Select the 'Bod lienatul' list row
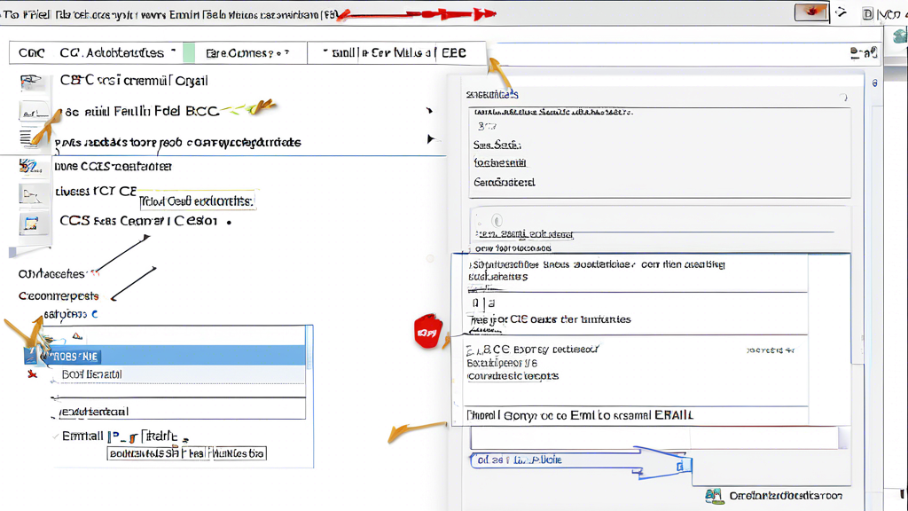 coord(176,374)
